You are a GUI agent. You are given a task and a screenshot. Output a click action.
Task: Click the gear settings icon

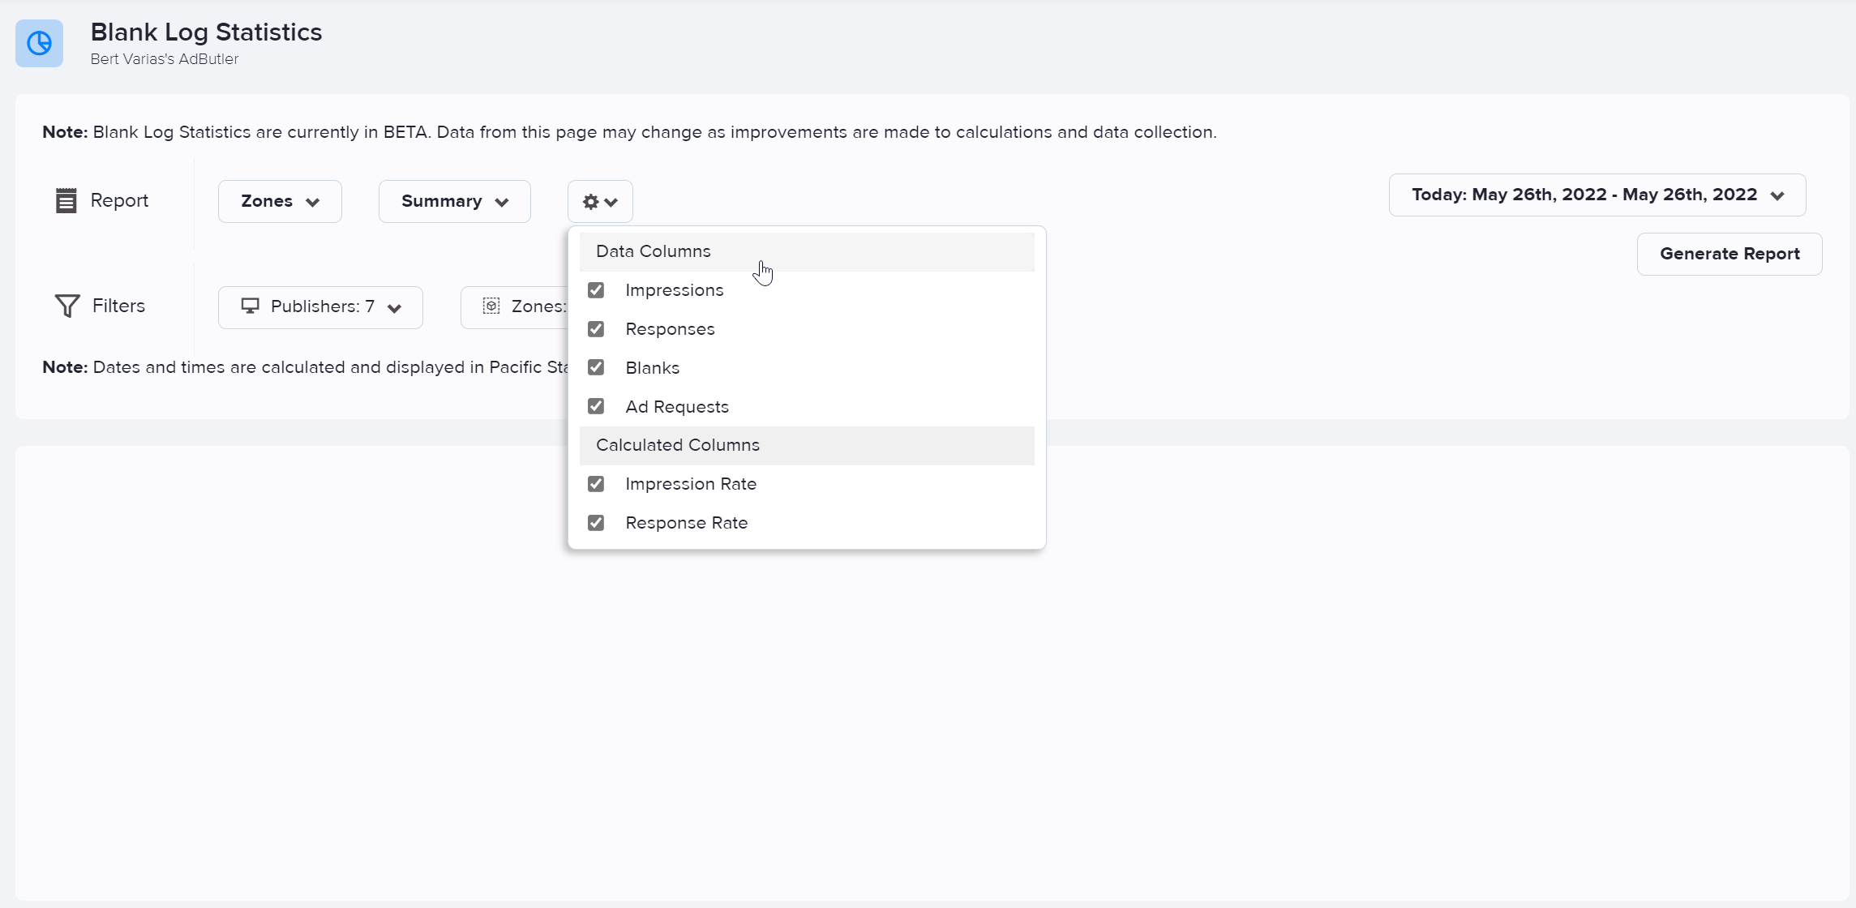591,202
